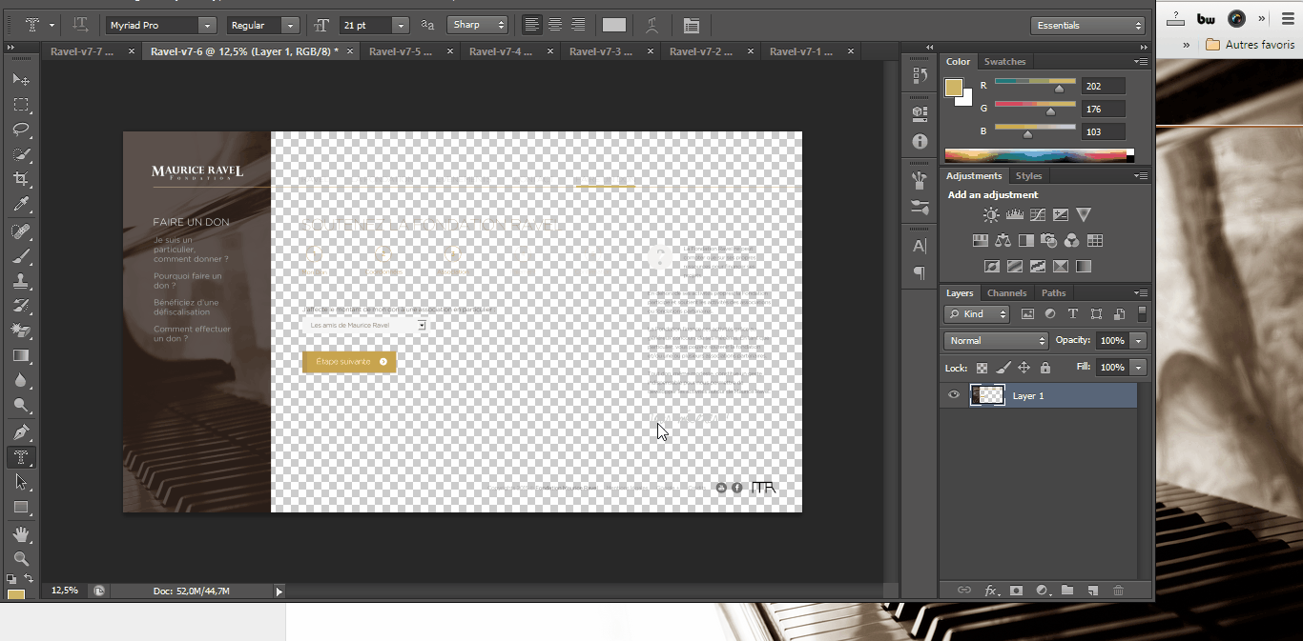Screen dimensions: 1303x641
Task: Add Channel Mixer adjustment
Action: coord(1071,241)
